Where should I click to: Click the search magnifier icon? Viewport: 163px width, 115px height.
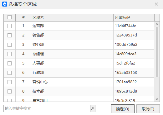click(93, 108)
